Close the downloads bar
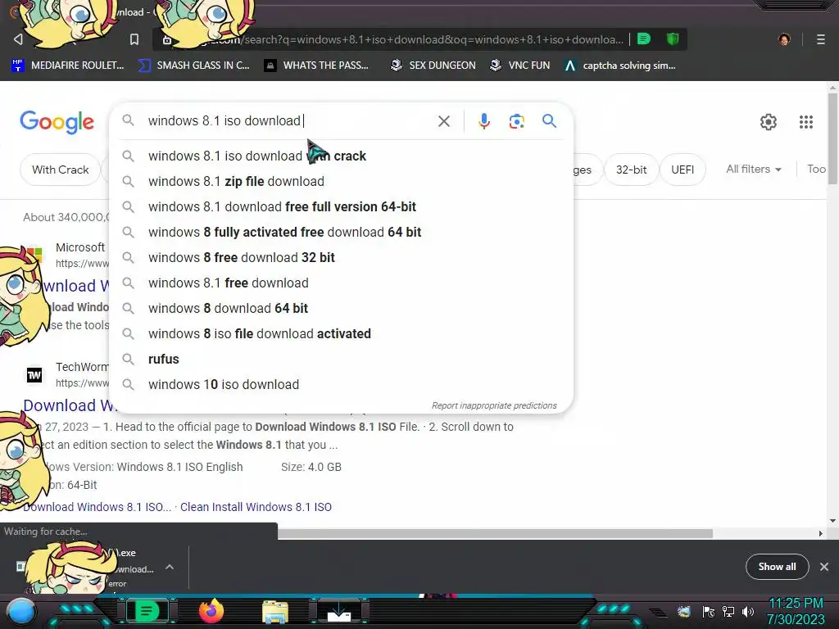Image resolution: width=839 pixels, height=629 pixels. click(824, 567)
